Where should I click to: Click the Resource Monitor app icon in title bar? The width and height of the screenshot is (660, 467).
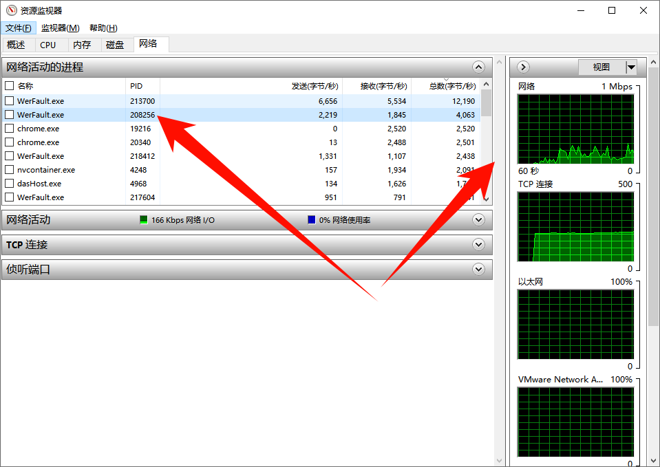tap(10, 10)
